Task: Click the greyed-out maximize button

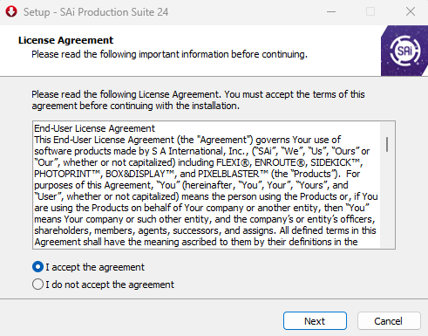Action: (x=370, y=12)
